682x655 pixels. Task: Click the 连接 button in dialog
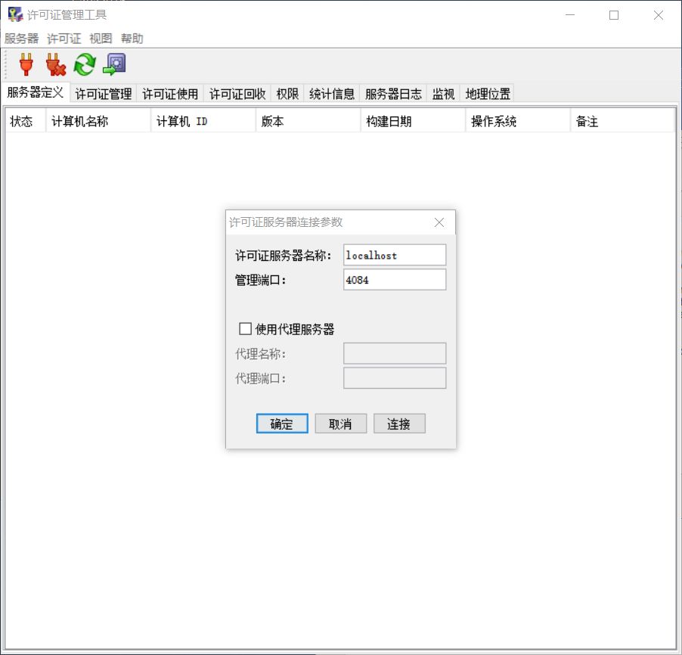click(399, 424)
